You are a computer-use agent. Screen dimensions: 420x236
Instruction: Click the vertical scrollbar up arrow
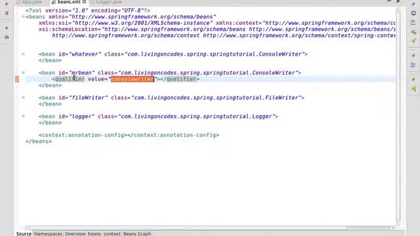point(398,10)
